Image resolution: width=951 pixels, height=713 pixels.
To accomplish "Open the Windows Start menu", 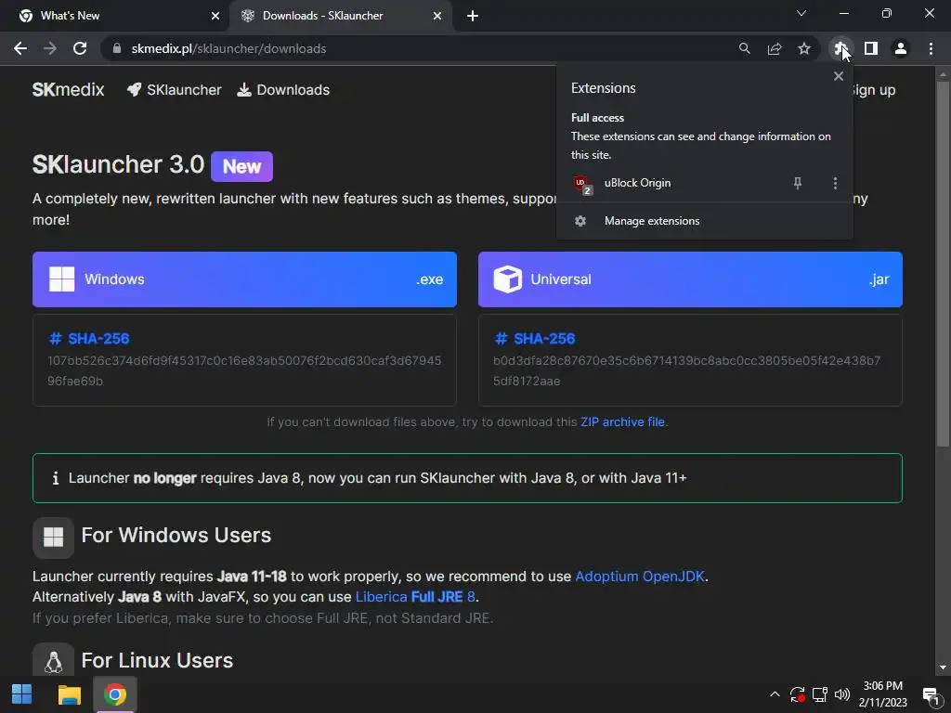I will 22,694.
